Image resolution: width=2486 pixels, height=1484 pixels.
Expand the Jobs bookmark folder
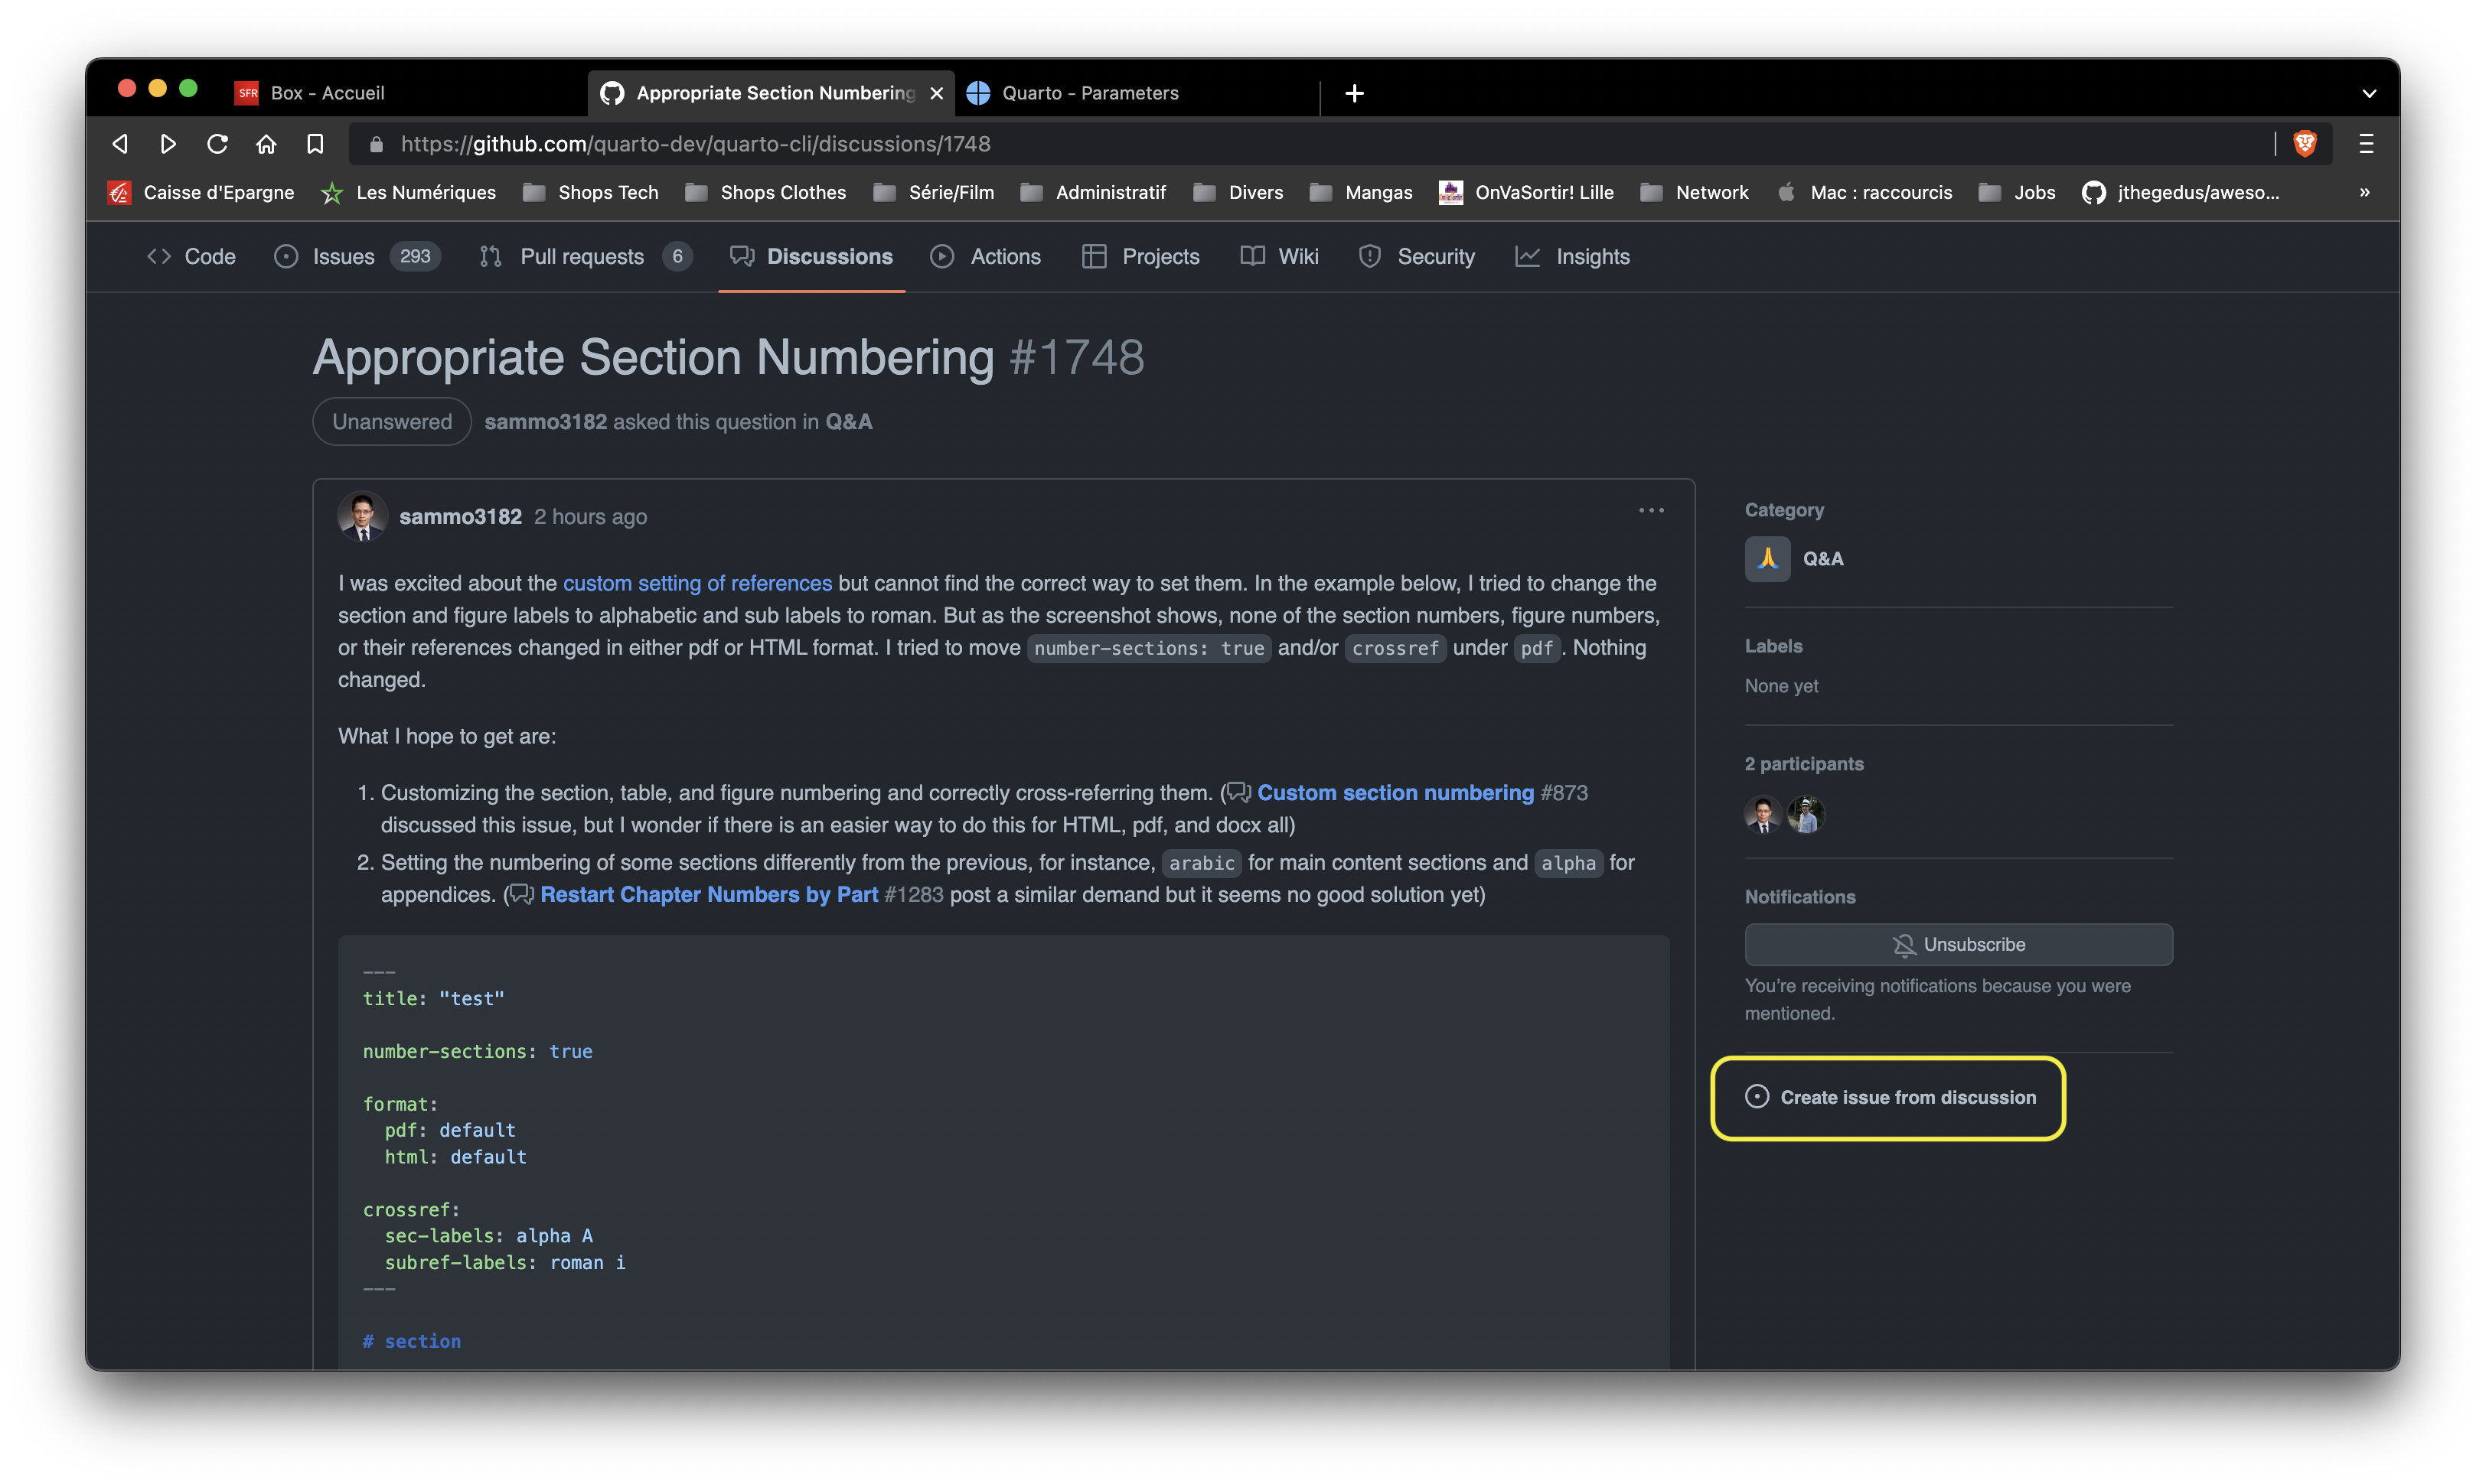pyautogui.click(x=2016, y=192)
